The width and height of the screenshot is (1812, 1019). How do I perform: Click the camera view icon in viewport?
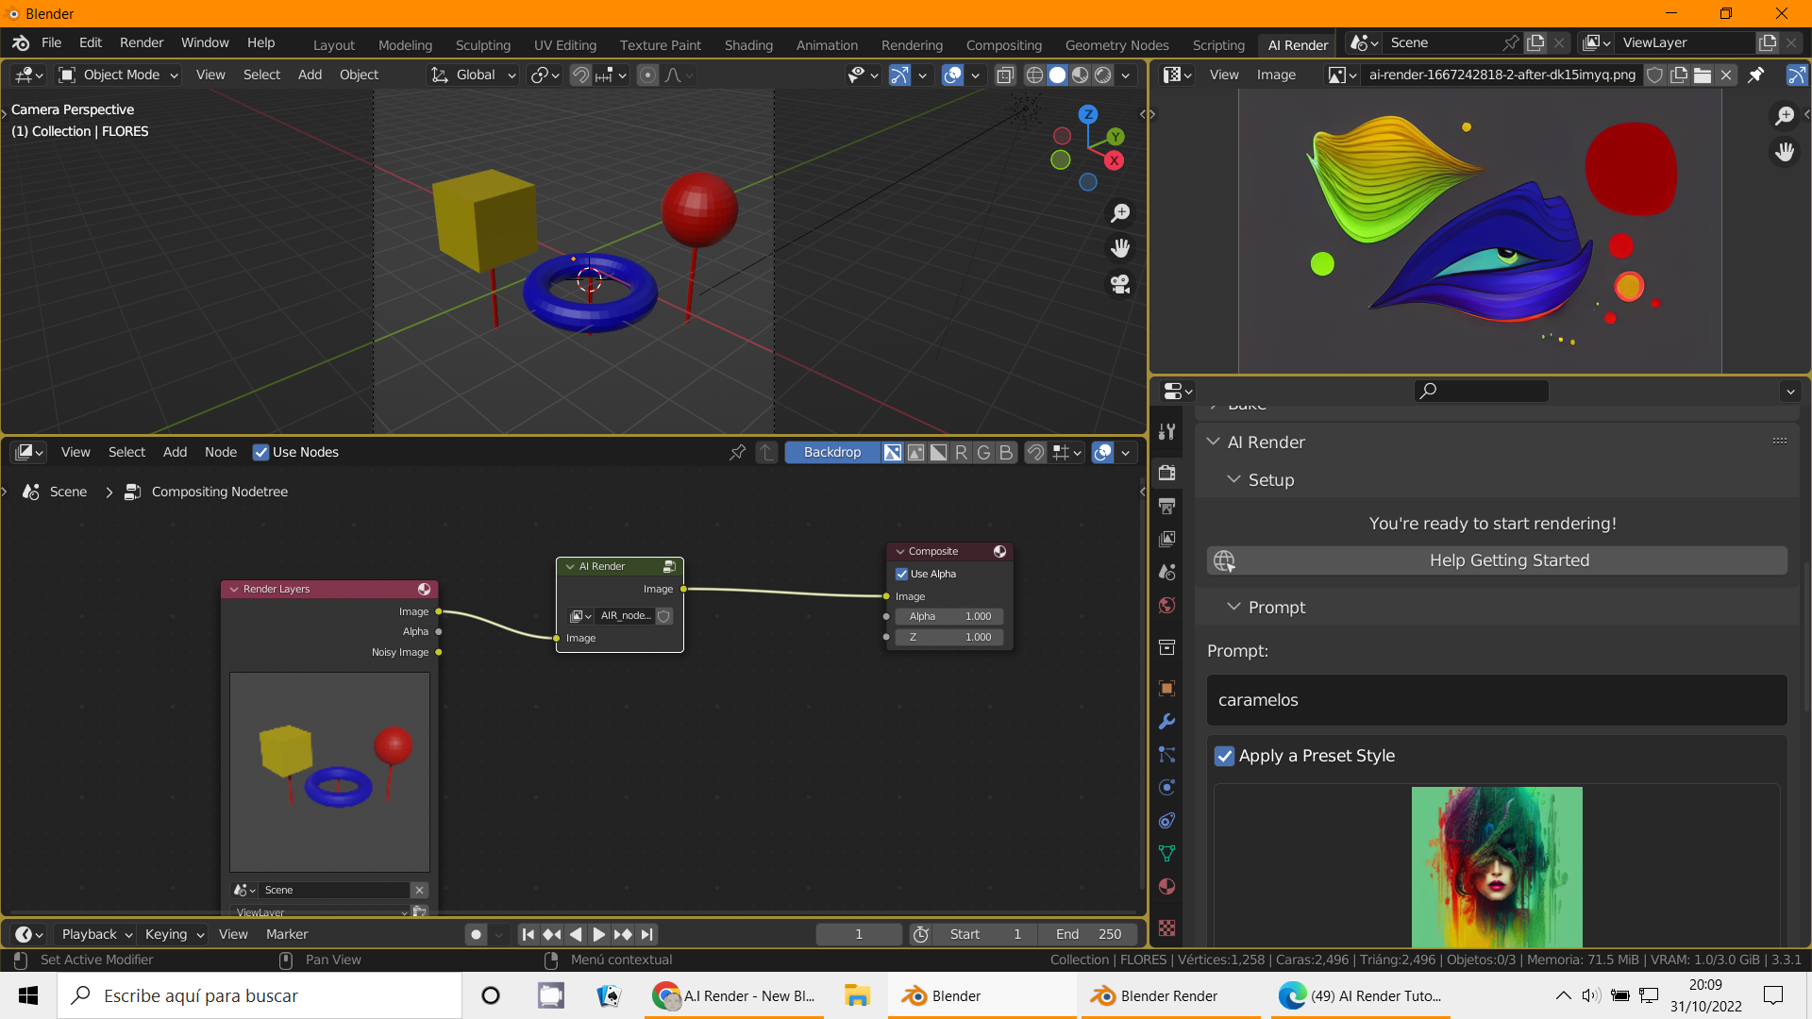coord(1120,284)
